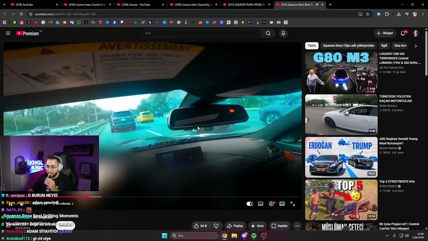Open Spotify from the taskbar

254,236
